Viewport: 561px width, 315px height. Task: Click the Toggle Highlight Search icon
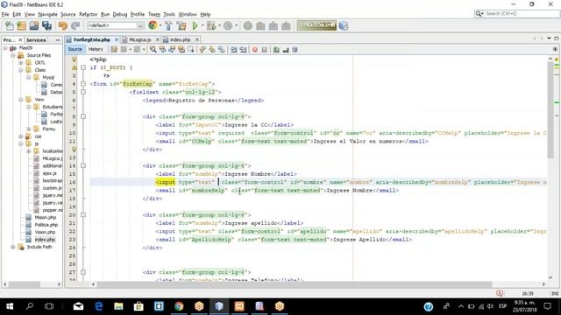(181, 50)
